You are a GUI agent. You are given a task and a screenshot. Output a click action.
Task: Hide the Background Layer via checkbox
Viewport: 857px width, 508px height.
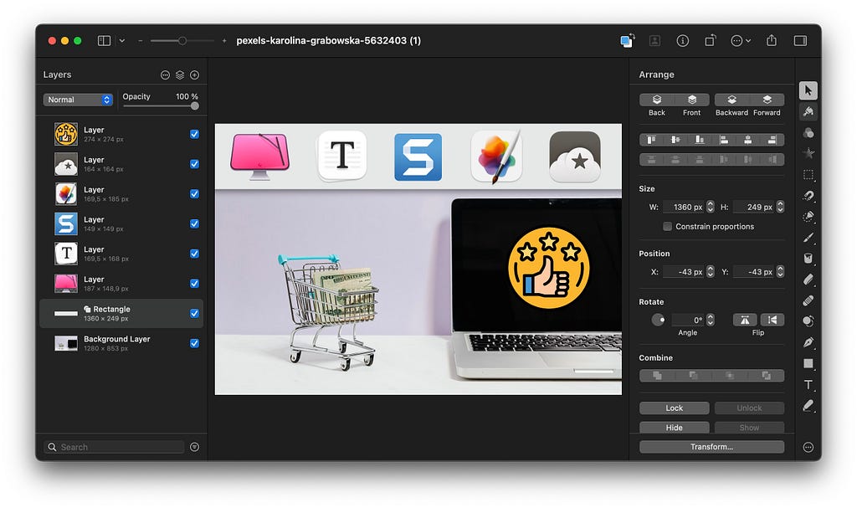(194, 343)
